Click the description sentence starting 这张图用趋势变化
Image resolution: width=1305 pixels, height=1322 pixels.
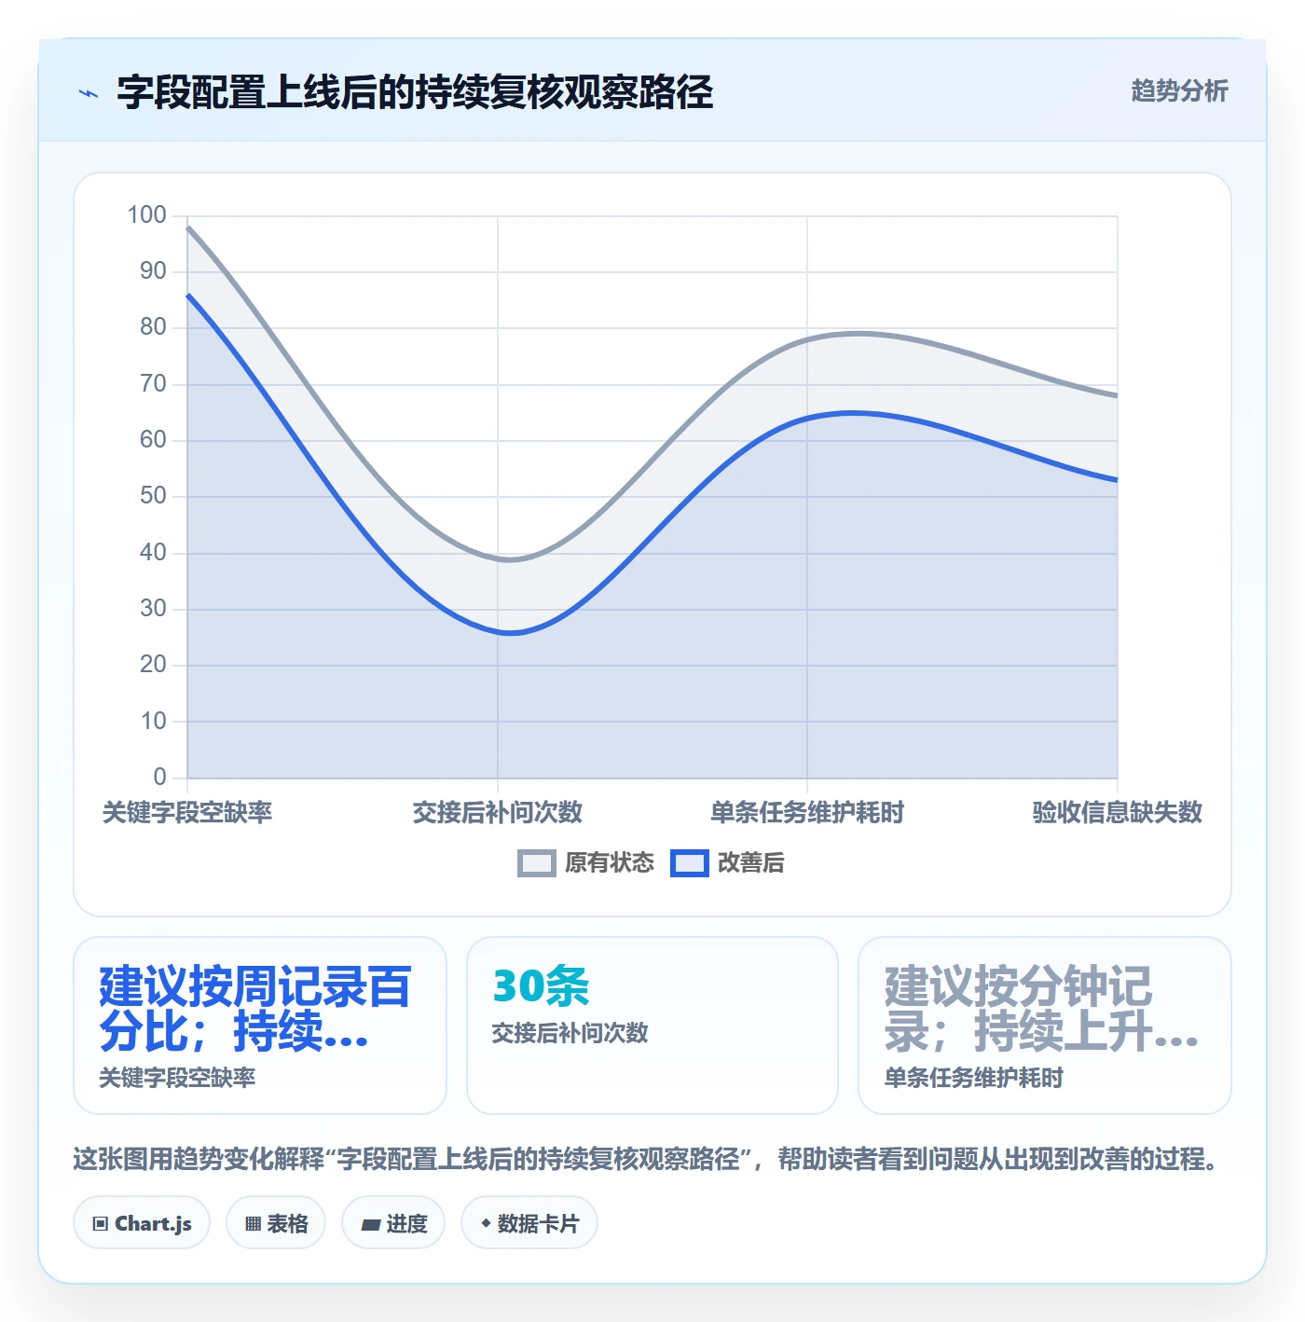(649, 1159)
